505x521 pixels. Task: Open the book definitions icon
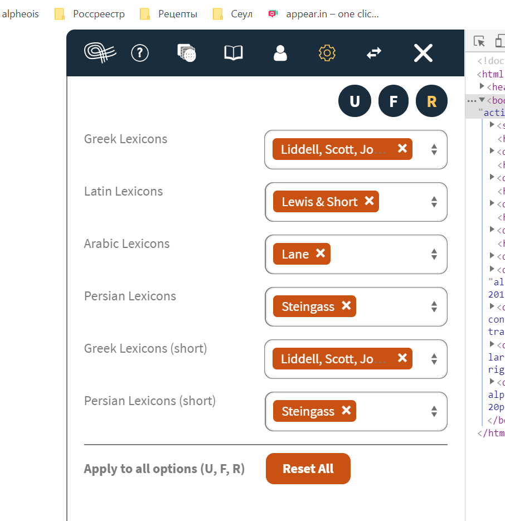234,53
